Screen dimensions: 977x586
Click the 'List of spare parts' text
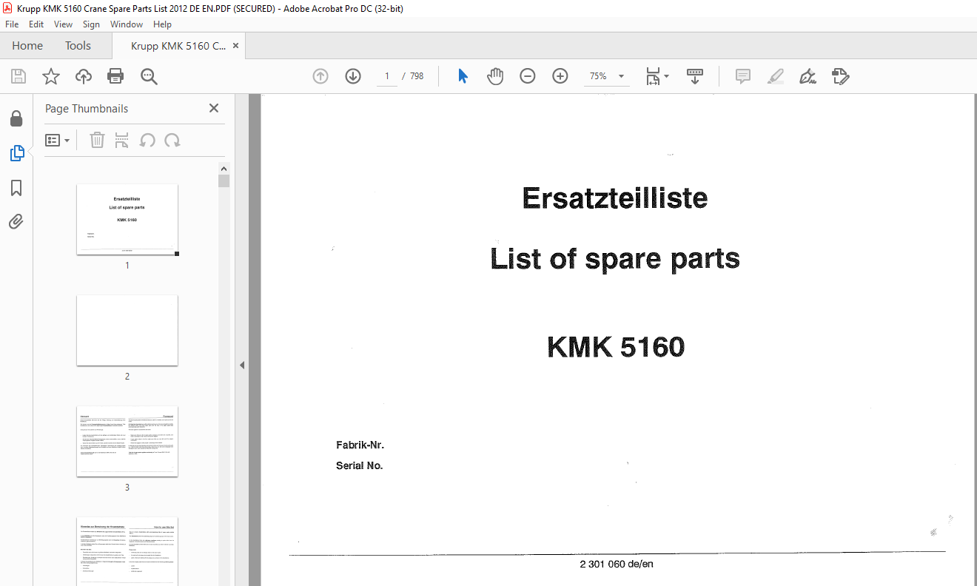[615, 259]
